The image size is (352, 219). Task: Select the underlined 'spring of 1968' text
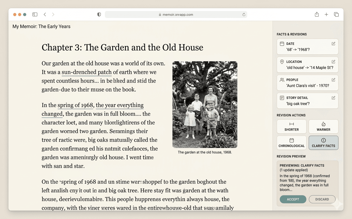tap(75, 105)
